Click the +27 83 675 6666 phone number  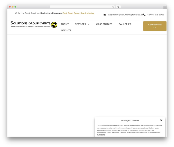156,15
